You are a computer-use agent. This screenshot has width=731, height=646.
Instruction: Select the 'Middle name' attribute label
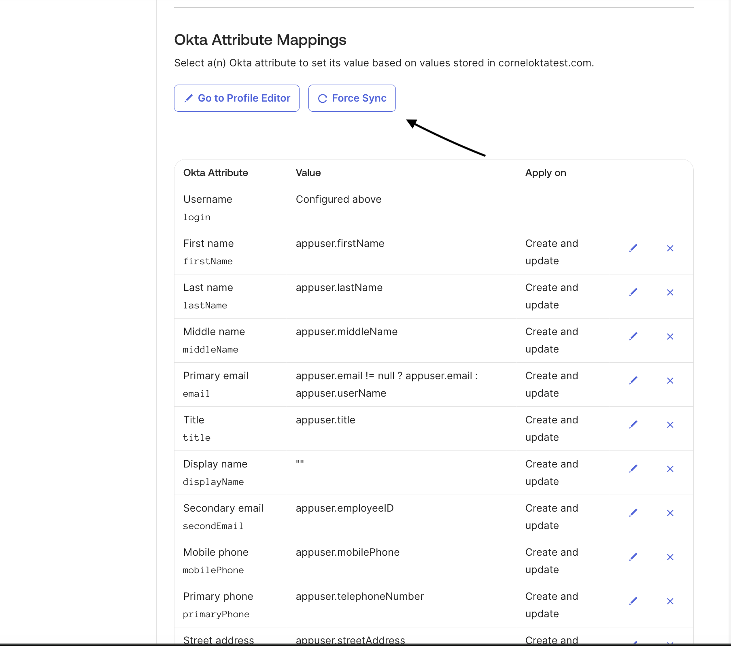point(214,331)
